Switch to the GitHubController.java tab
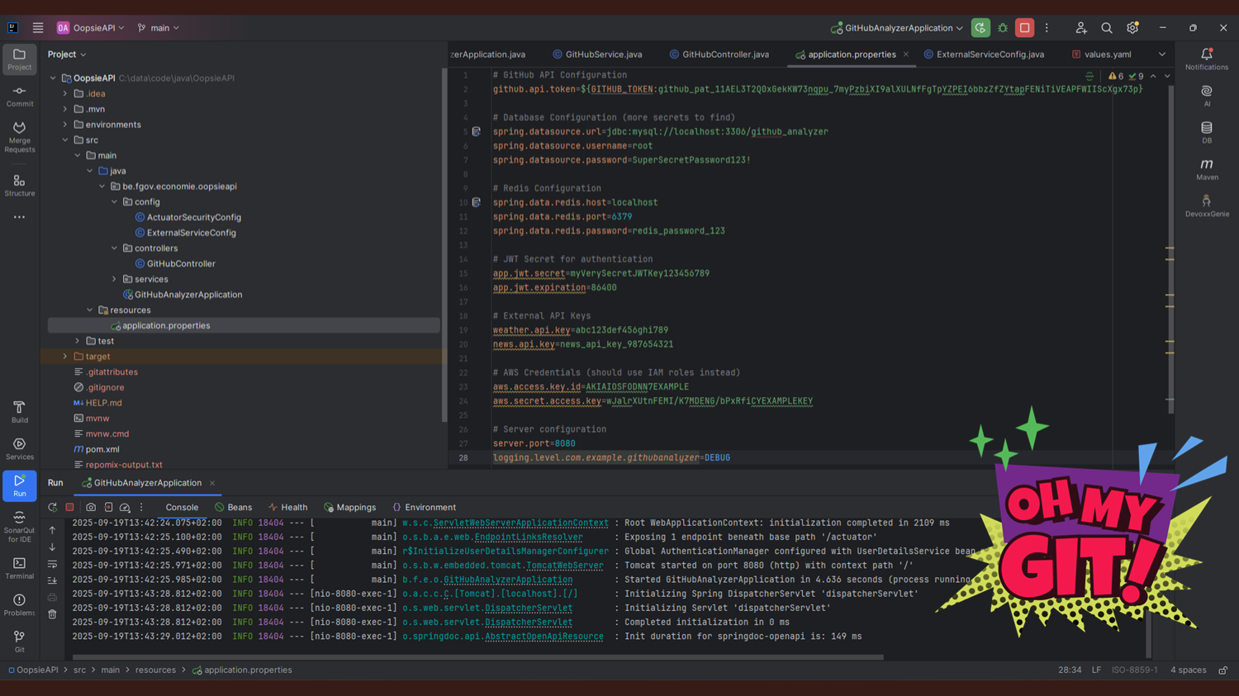This screenshot has width=1239, height=696. pyautogui.click(x=724, y=54)
